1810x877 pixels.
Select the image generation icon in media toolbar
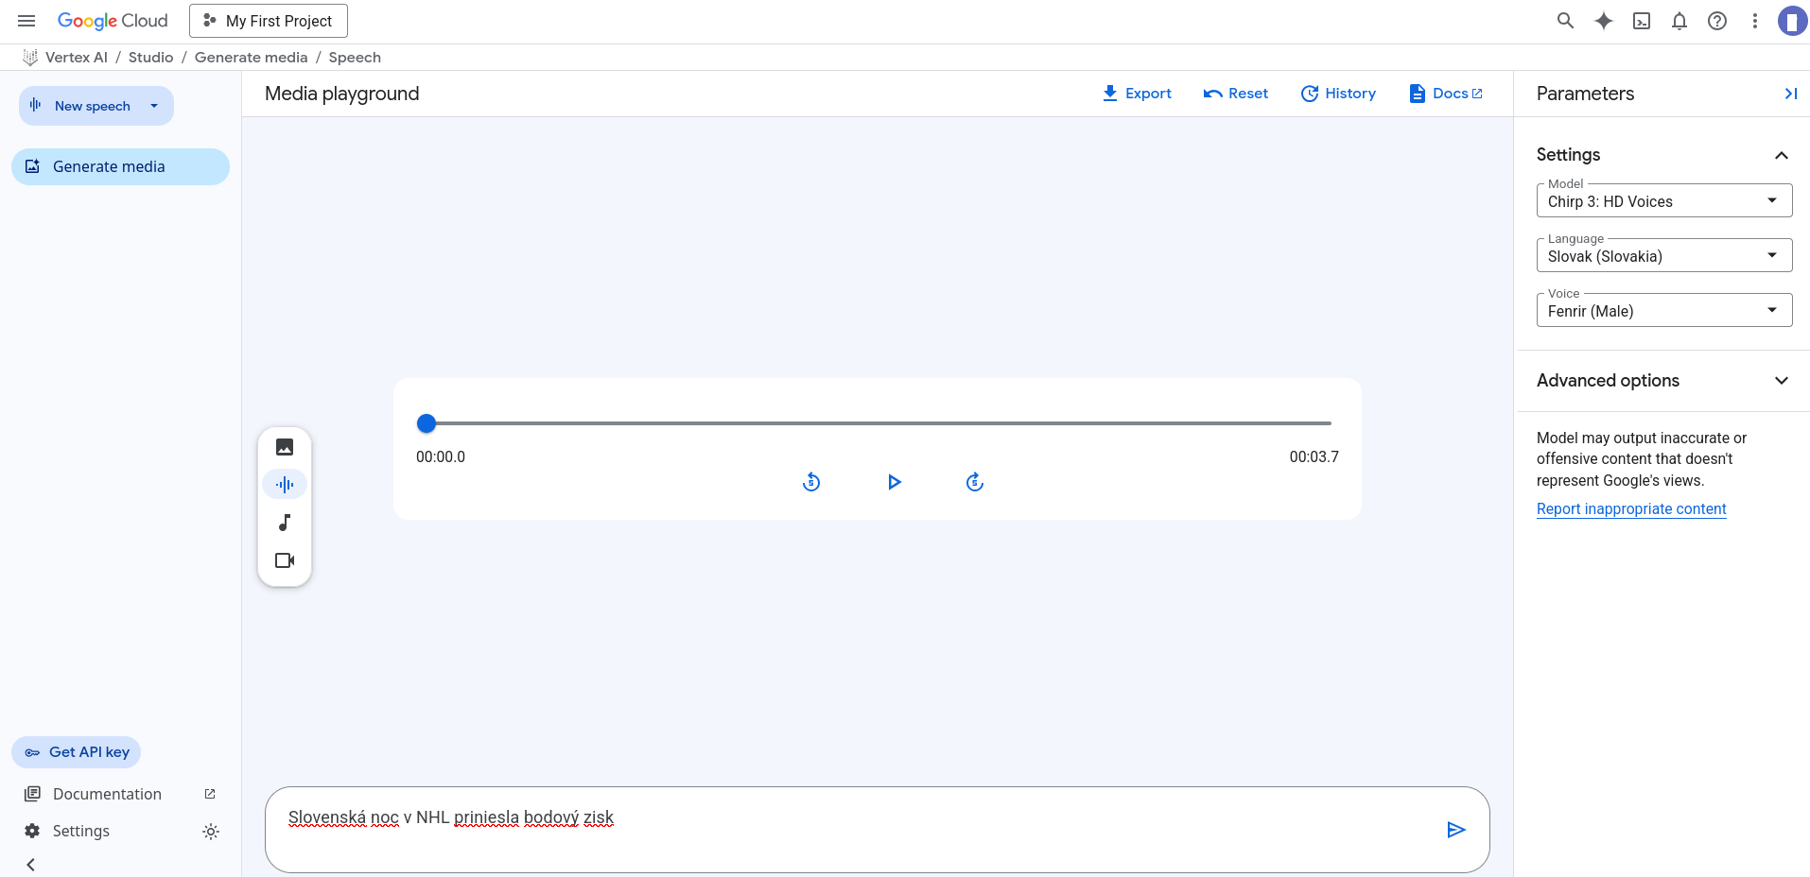click(285, 447)
